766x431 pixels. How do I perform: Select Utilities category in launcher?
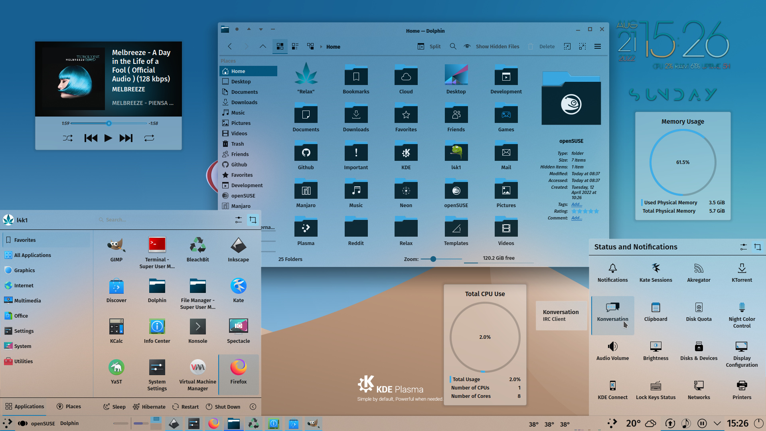[46, 361]
